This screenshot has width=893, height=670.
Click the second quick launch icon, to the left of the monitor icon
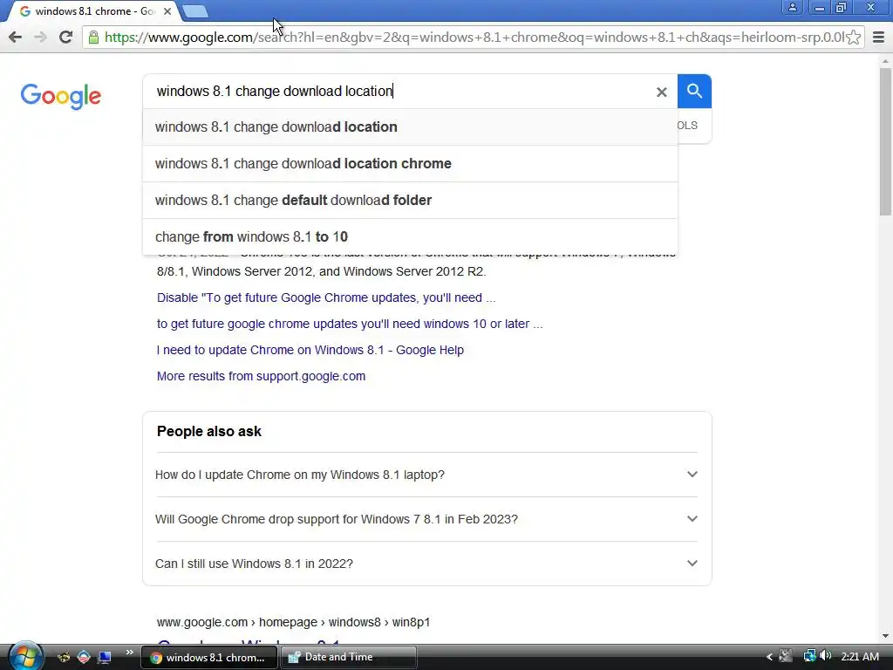tap(84, 657)
